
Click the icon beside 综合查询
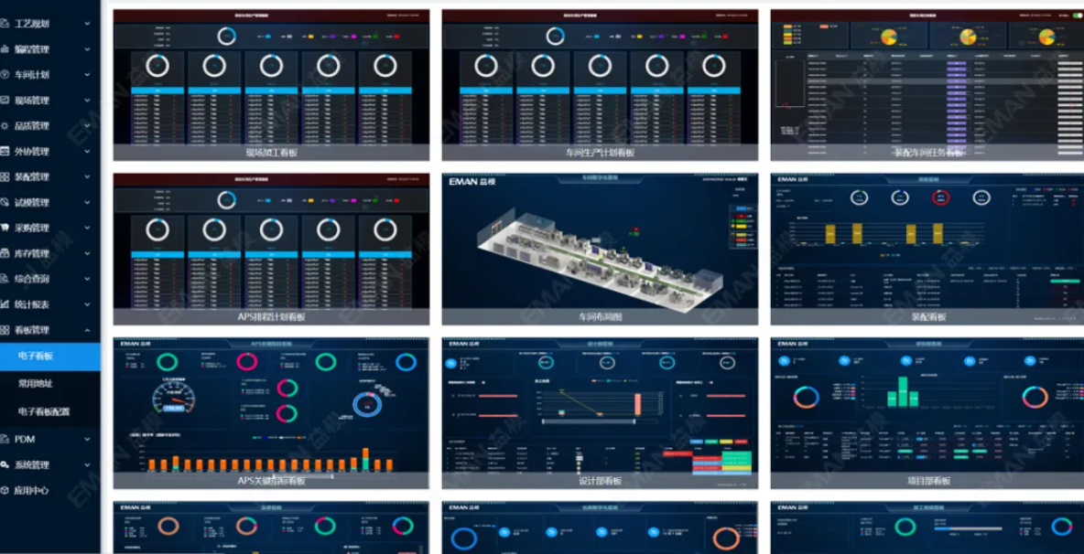[x=5, y=279]
